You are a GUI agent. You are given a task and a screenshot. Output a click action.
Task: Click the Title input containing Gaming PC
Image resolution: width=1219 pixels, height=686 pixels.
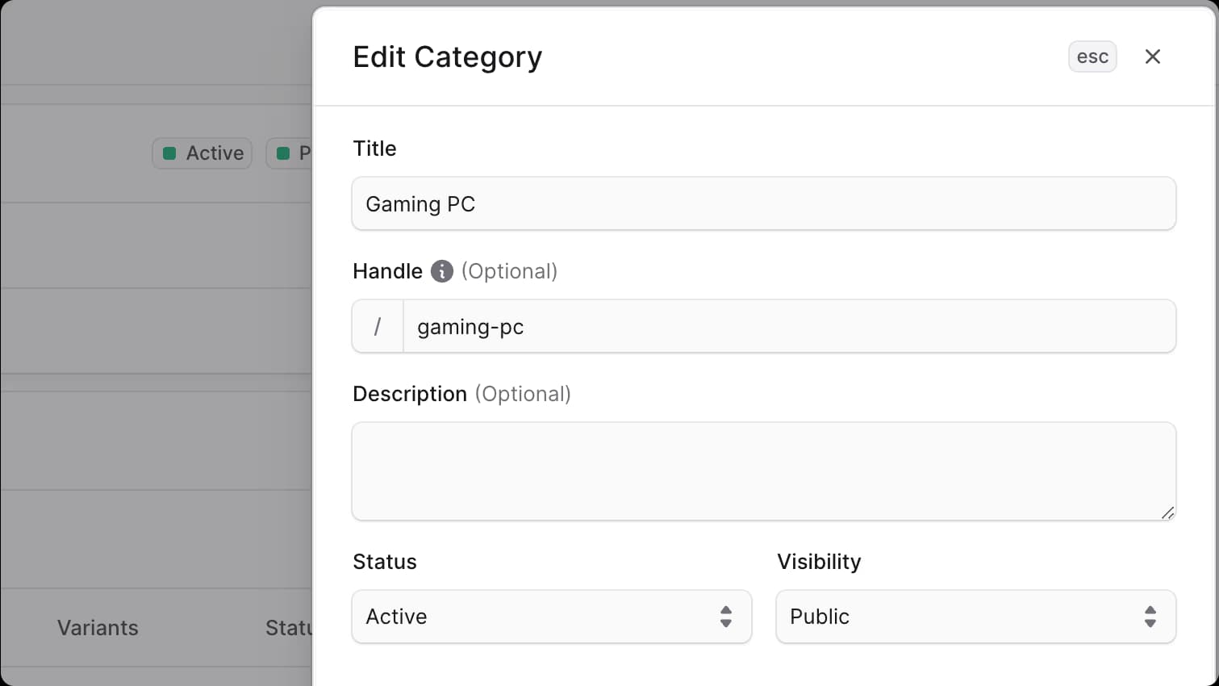click(763, 203)
